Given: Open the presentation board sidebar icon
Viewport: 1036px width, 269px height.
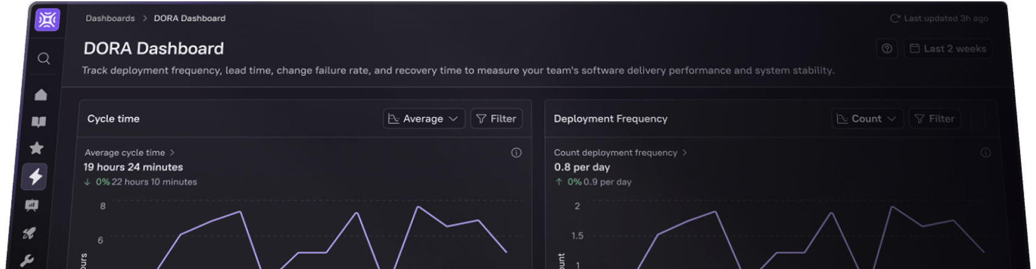Looking at the screenshot, I should pyautogui.click(x=32, y=205).
